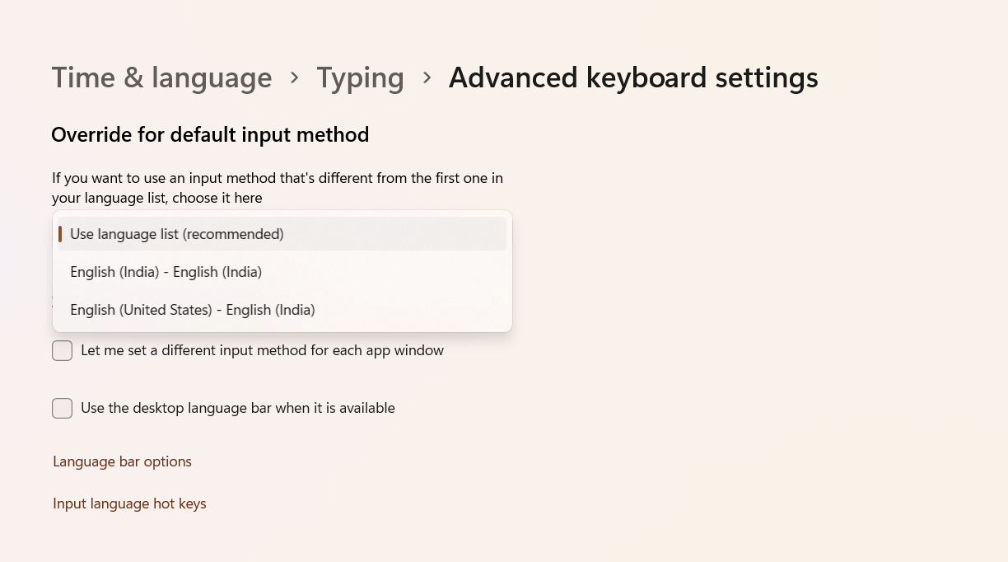The image size is (1008, 562).
Task: Open Input language hot keys link
Action: pos(129,503)
